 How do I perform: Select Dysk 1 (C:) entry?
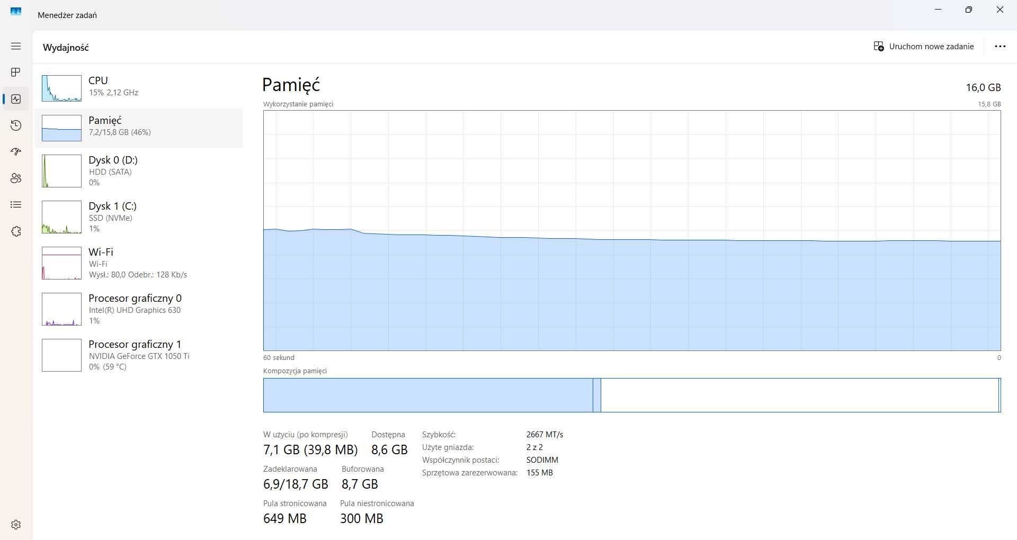(139, 217)
